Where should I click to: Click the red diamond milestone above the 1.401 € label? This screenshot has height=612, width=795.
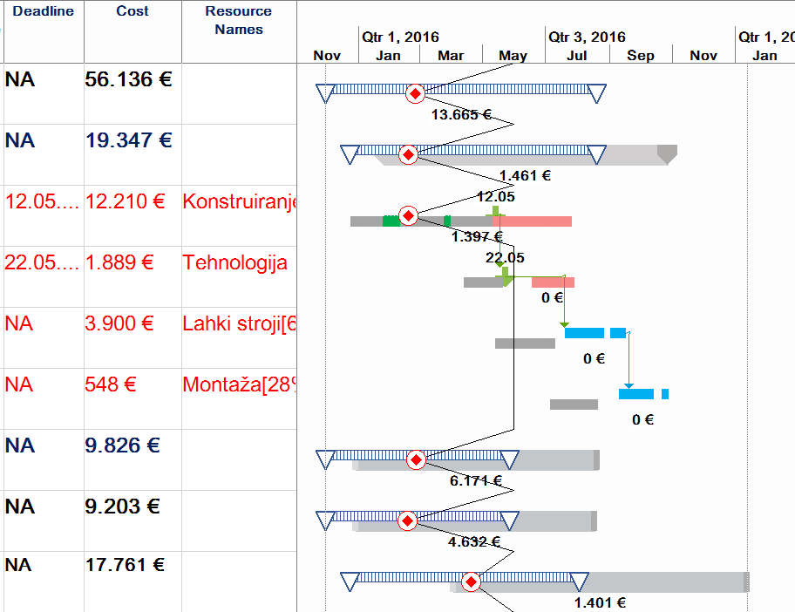tap(471, 581)
